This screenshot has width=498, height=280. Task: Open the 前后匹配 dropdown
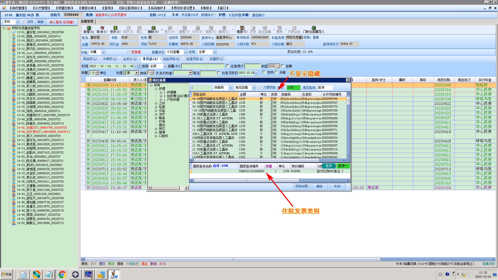254,88
